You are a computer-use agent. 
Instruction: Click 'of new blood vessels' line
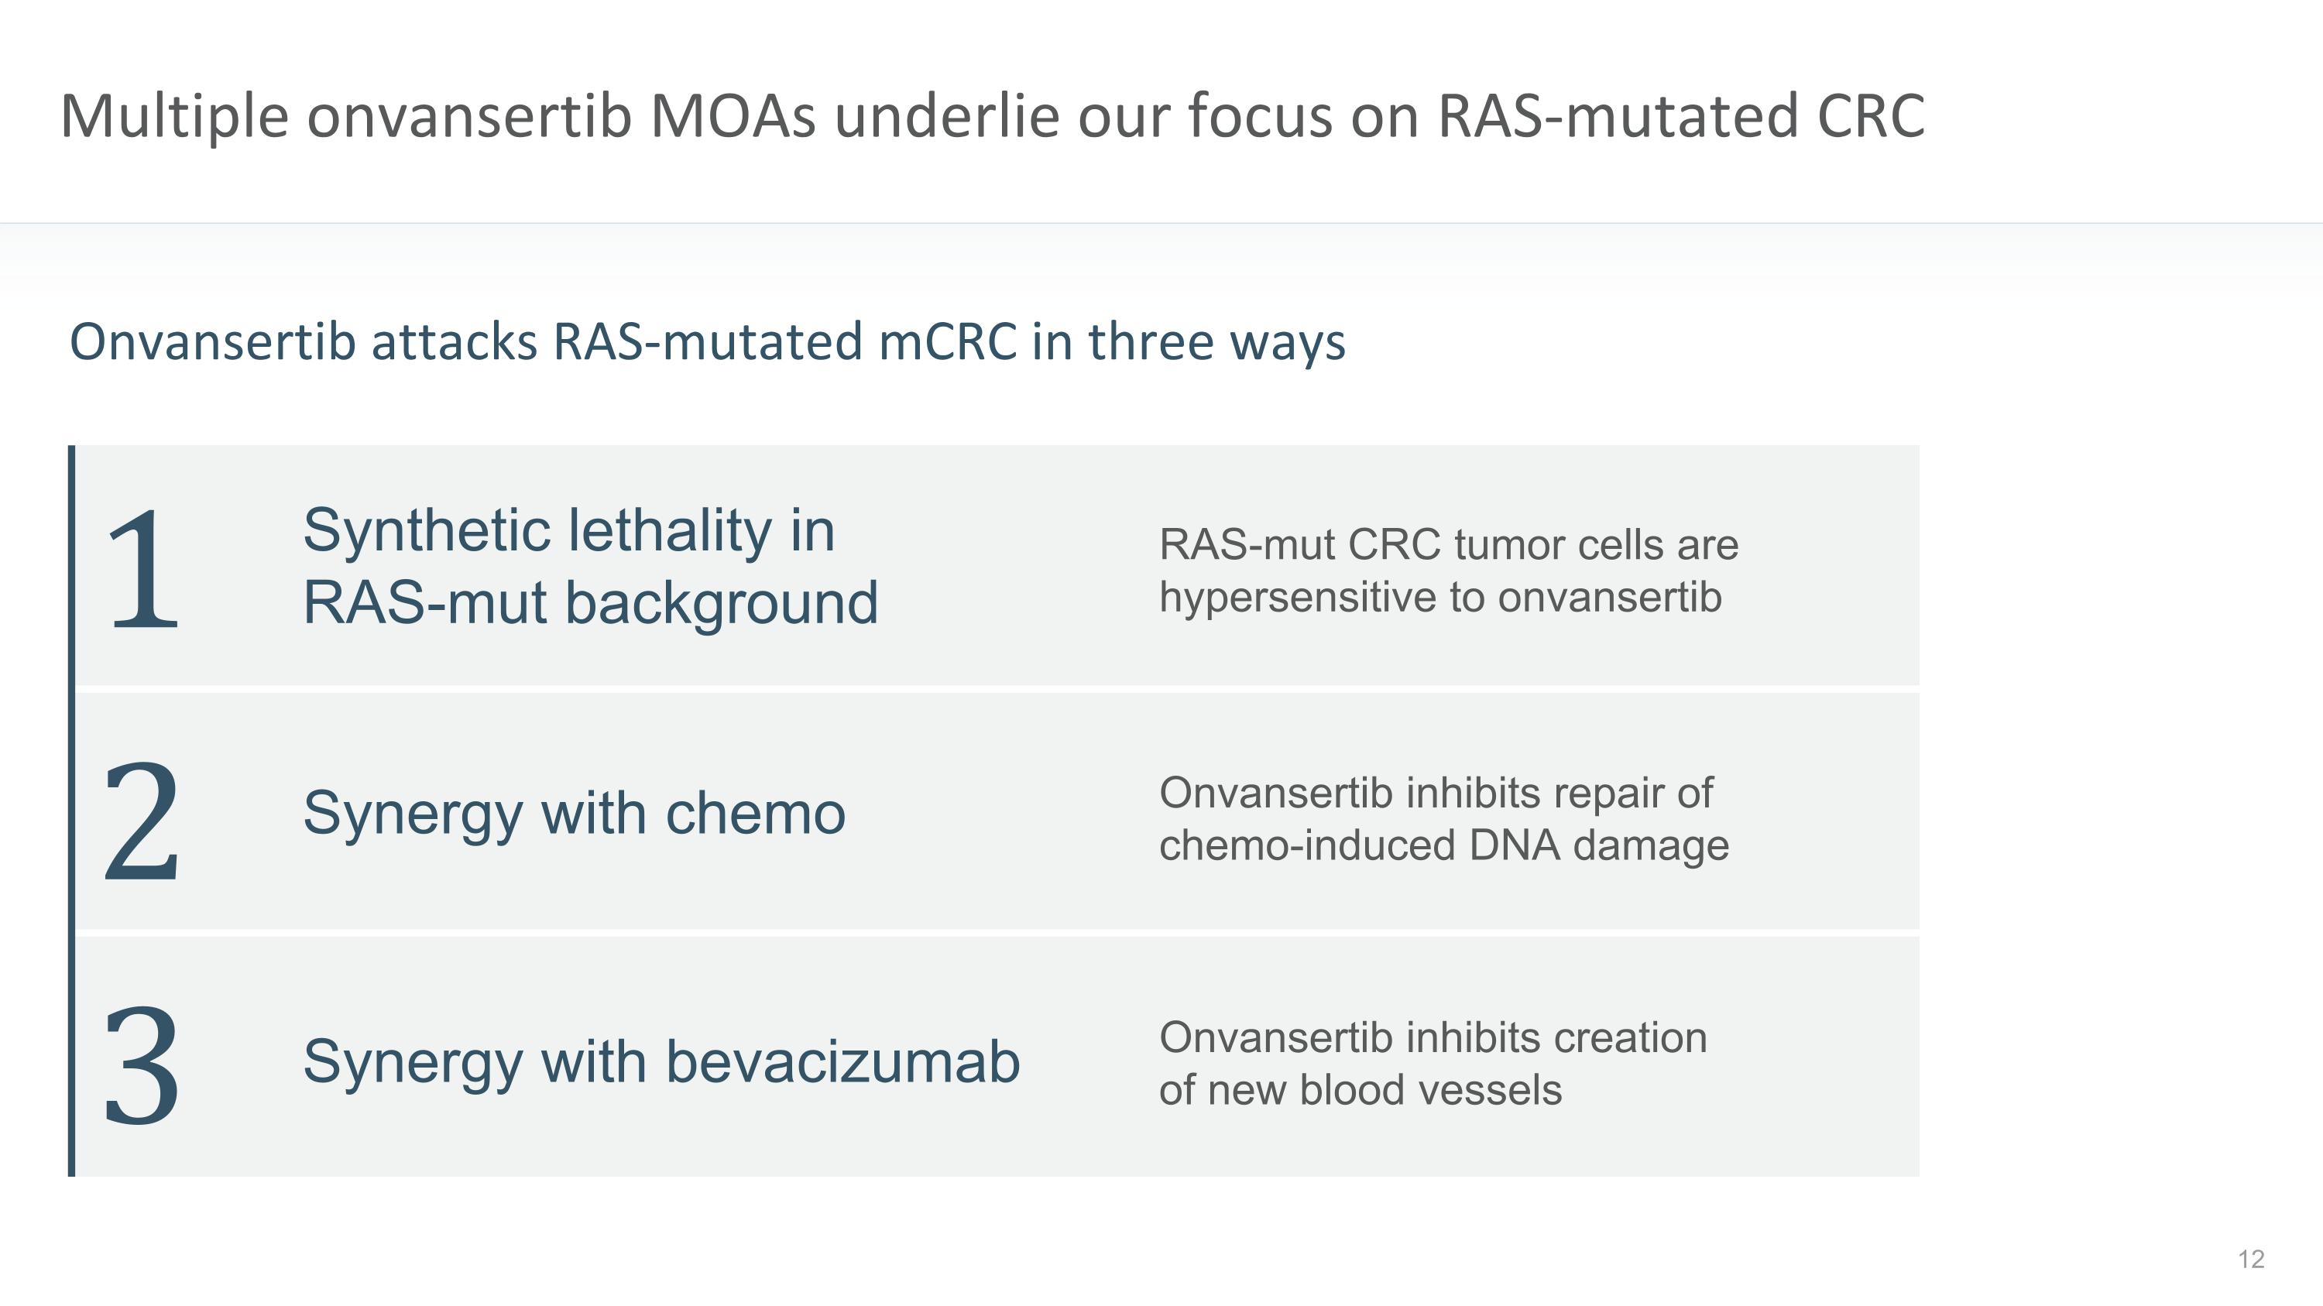coord(1360,1090)
